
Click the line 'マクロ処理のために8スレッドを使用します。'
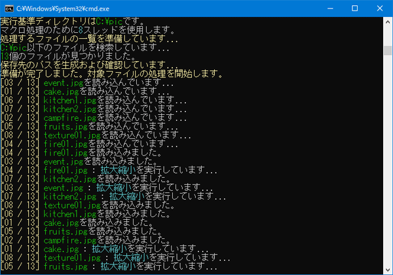(x=88, y=30)
